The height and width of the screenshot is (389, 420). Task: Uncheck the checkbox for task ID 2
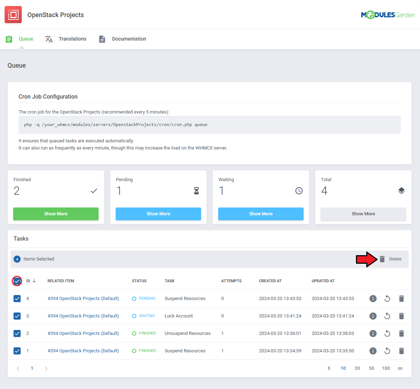point(17,333)
